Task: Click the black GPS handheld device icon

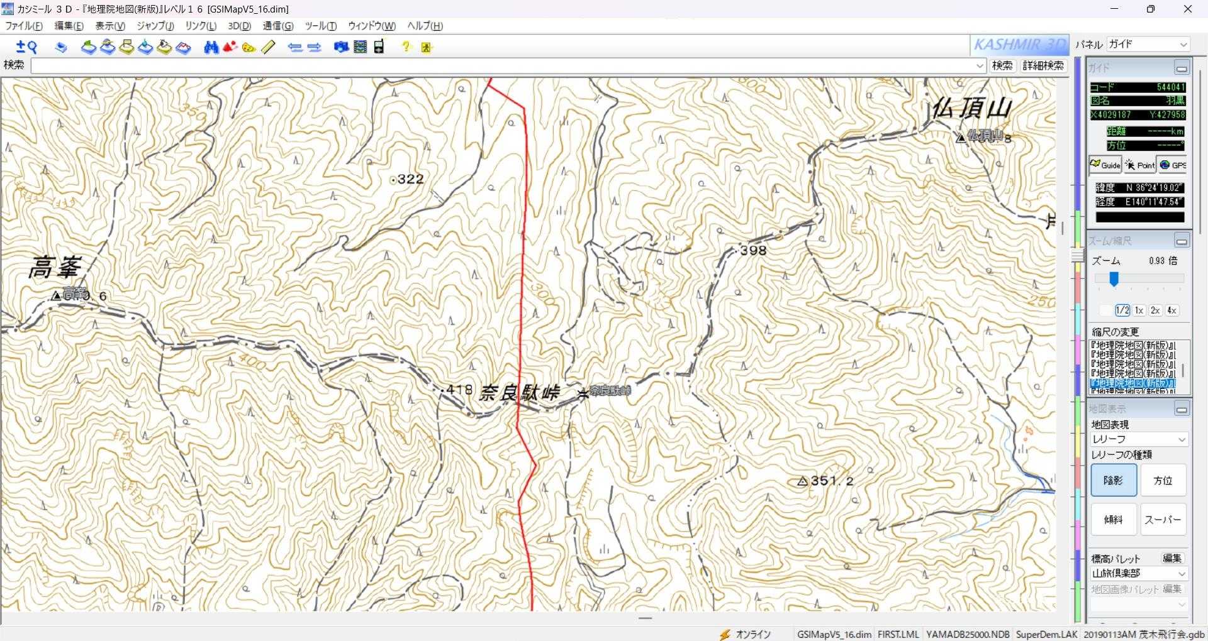Action: click(x=379, y=47)
